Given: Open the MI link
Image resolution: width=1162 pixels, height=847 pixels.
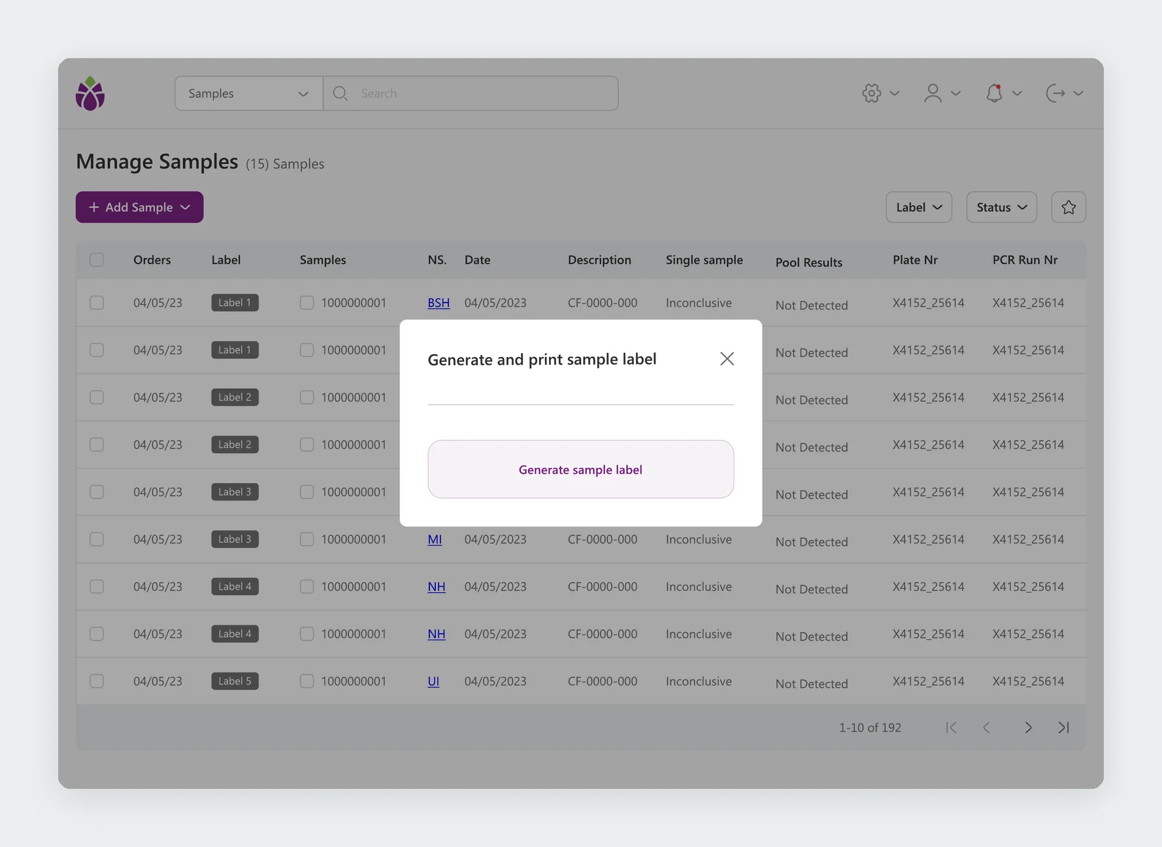Looking at the screenshot, I should (435, 539).
